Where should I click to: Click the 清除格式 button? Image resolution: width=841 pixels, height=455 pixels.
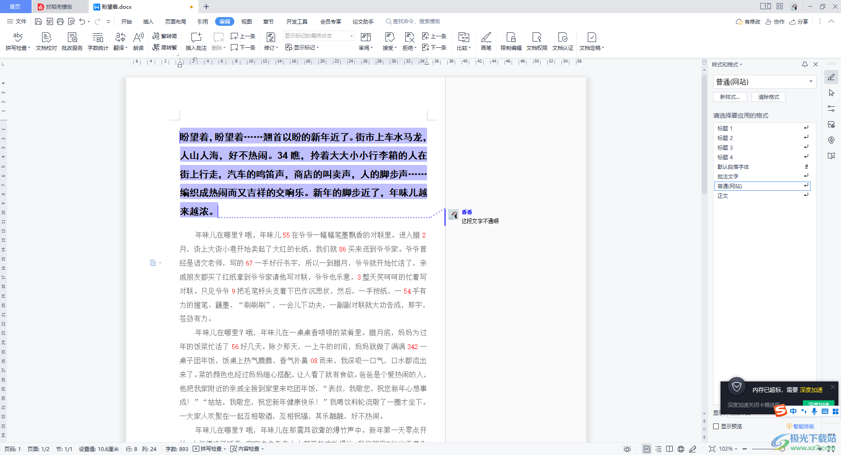coord(769,97)
